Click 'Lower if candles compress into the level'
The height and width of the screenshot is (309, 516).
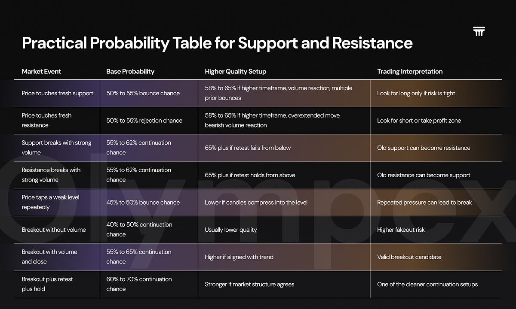pyautogui.click(x=256, y=202)
